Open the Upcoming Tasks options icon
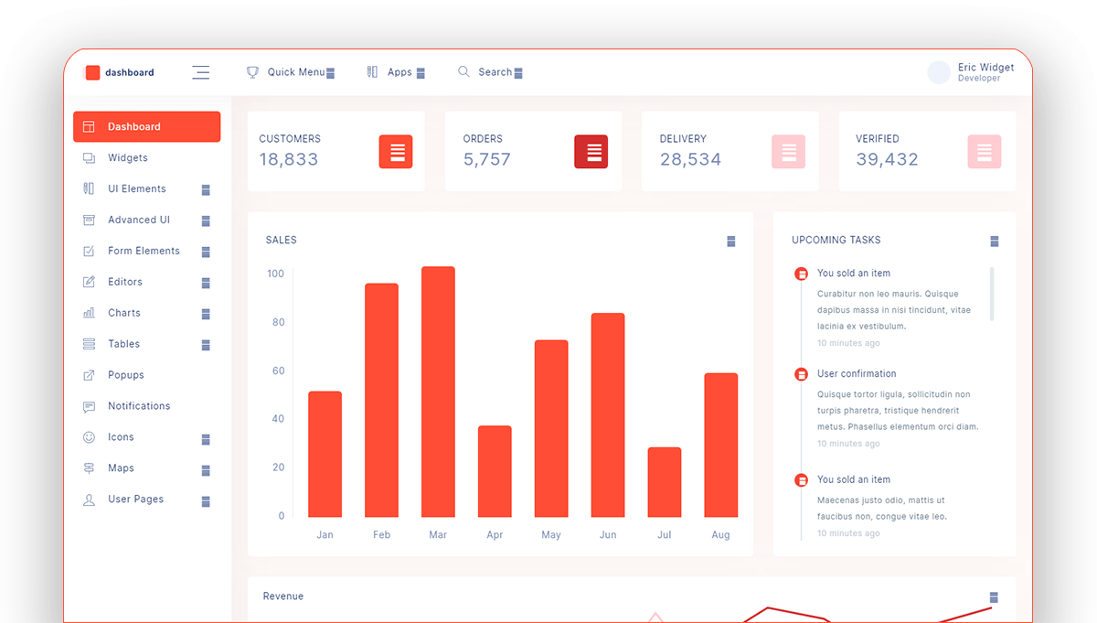This screenshot has height=623, width=1097. [x=995, y=242]
